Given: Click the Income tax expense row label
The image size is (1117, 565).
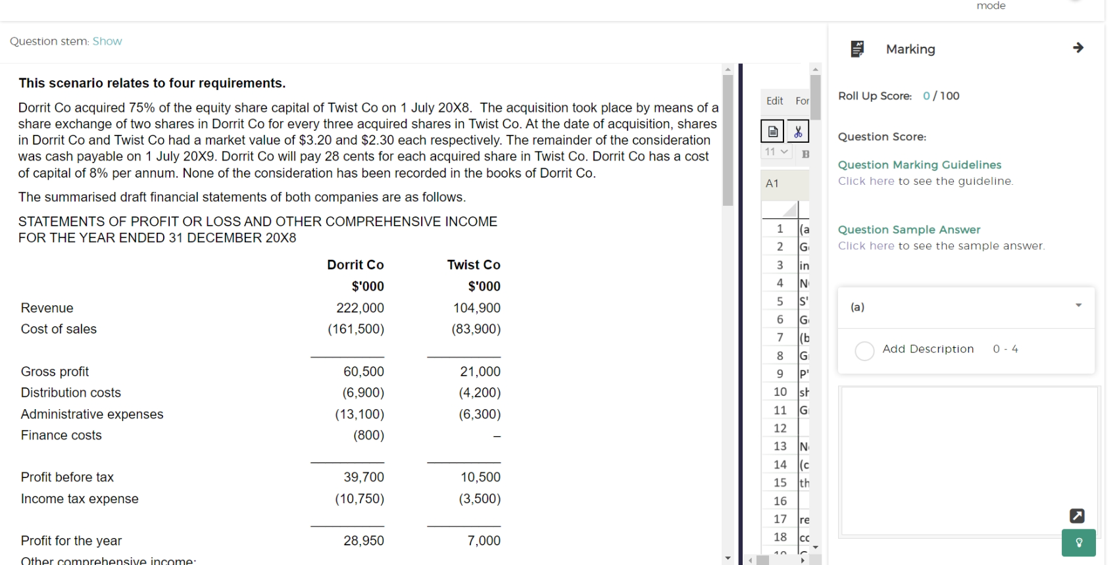Looking at the screenshot, I should tap(80, 499).
